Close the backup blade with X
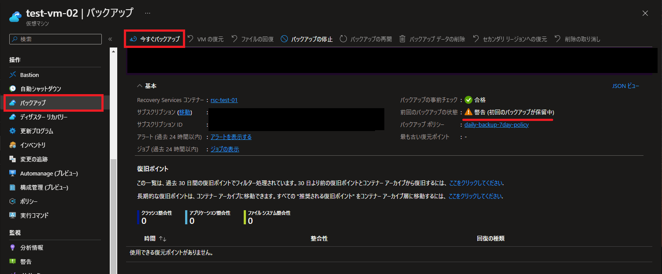 pos(645,13)
